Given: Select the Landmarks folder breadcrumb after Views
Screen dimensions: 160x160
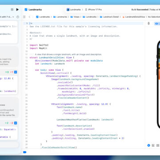Looking at the screenshot, I should pyautogui.click(x=90, y=17).
